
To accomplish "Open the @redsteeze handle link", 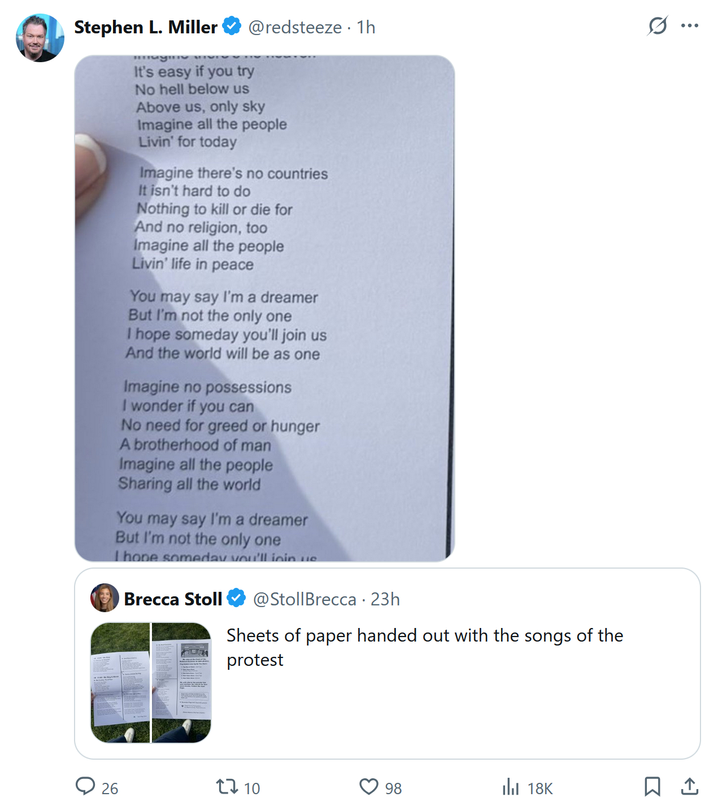I will click(295, 27).
